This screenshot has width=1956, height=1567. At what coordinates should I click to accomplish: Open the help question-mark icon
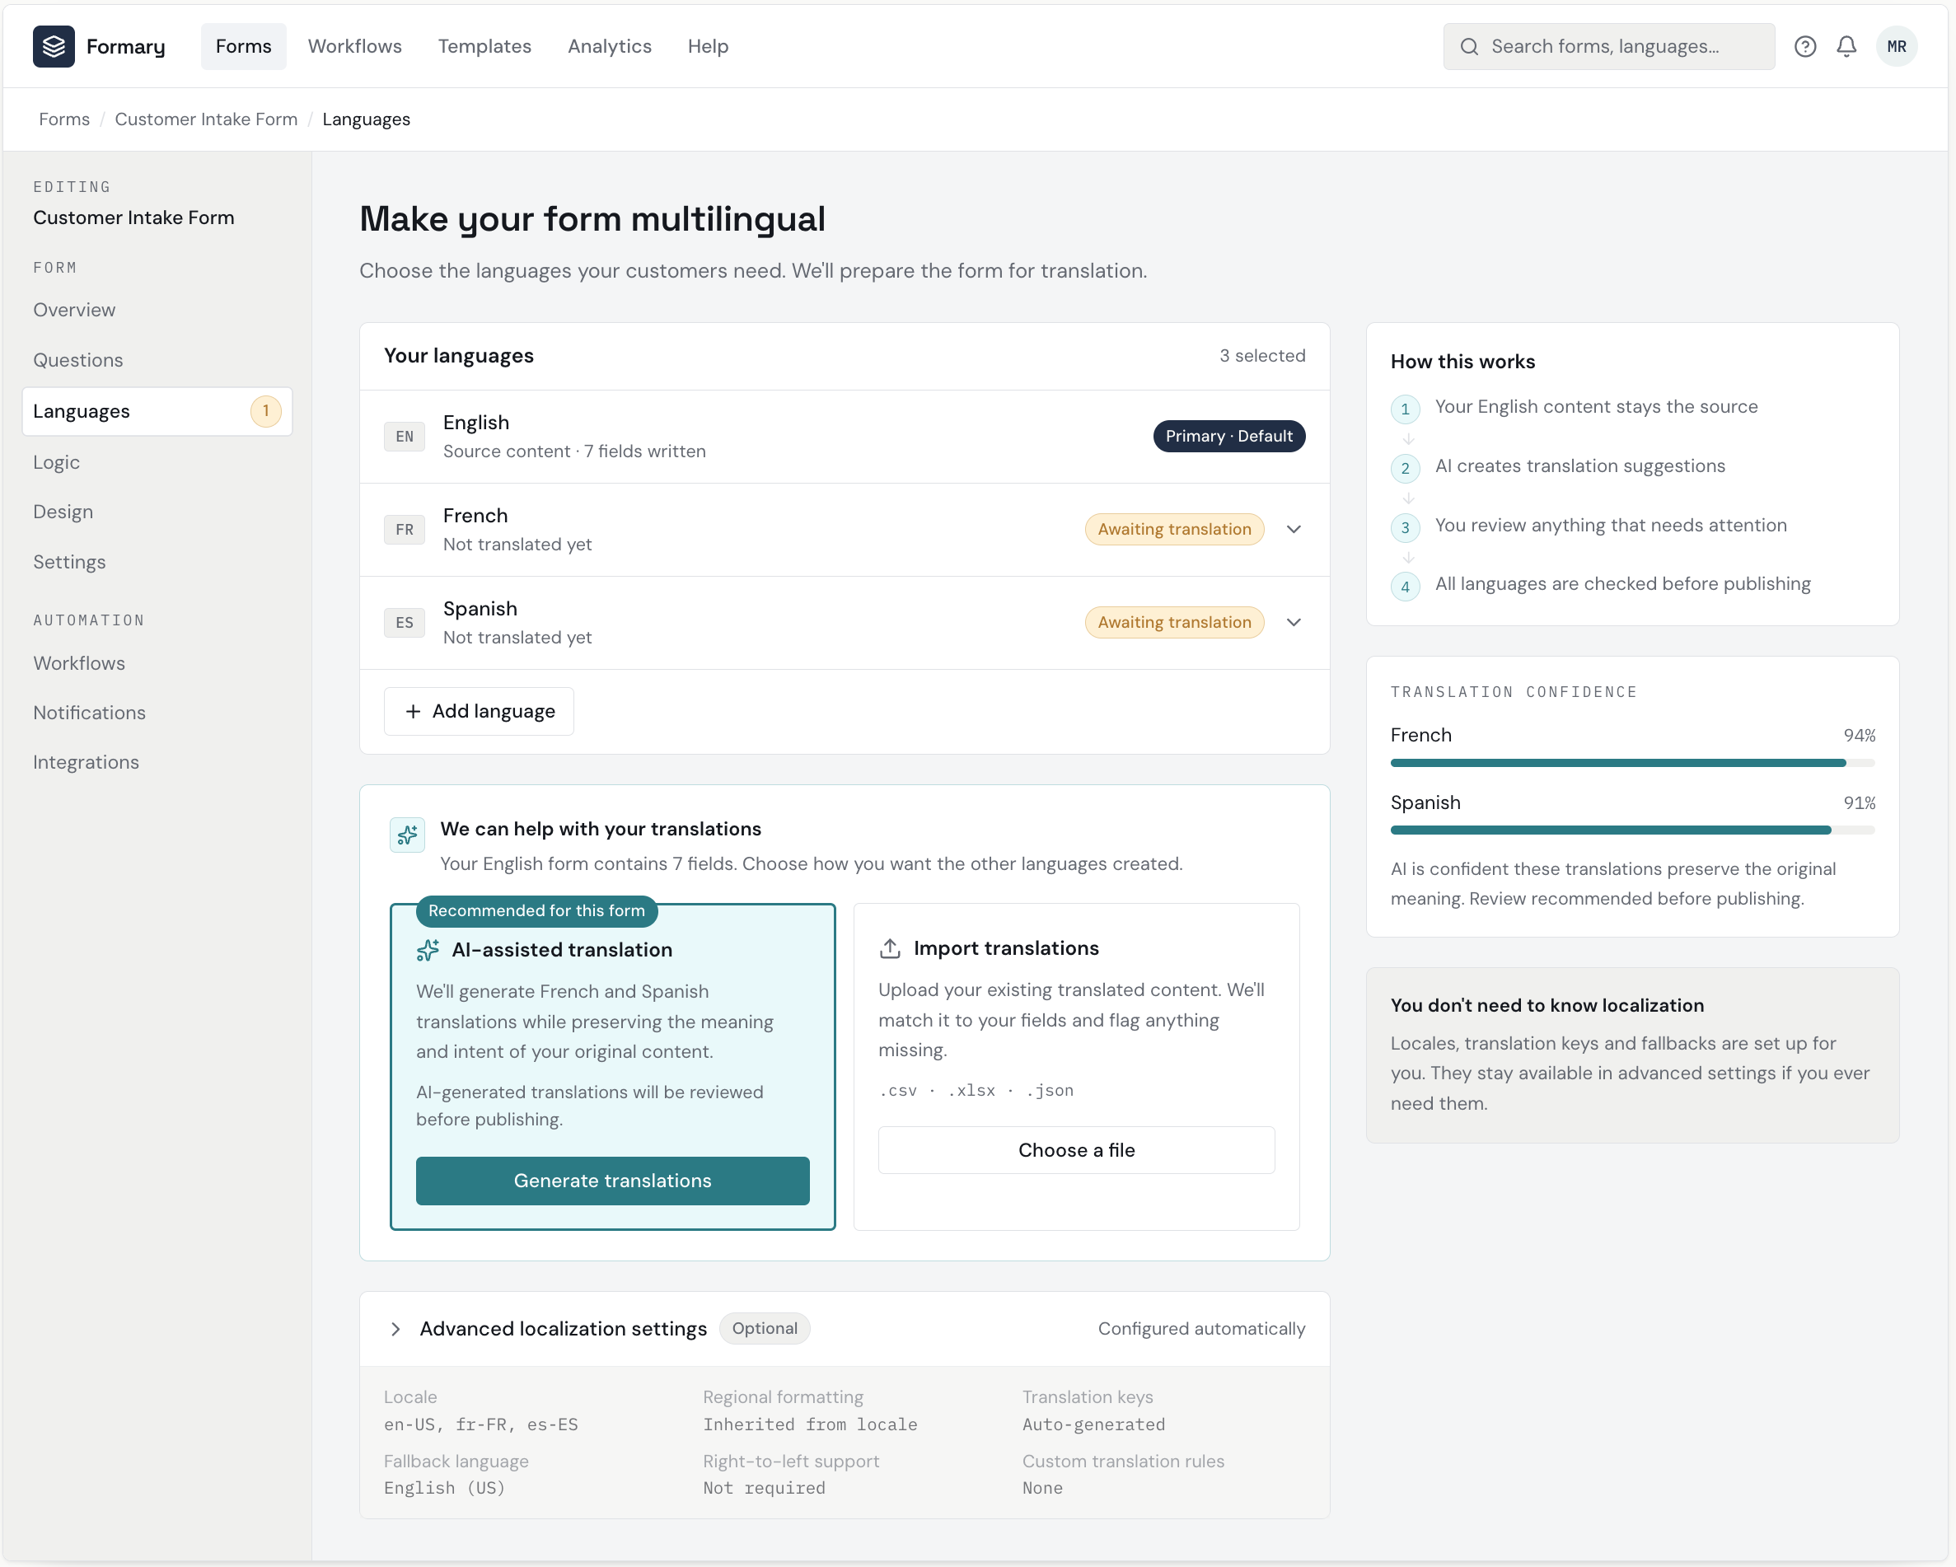(1804, 46)
